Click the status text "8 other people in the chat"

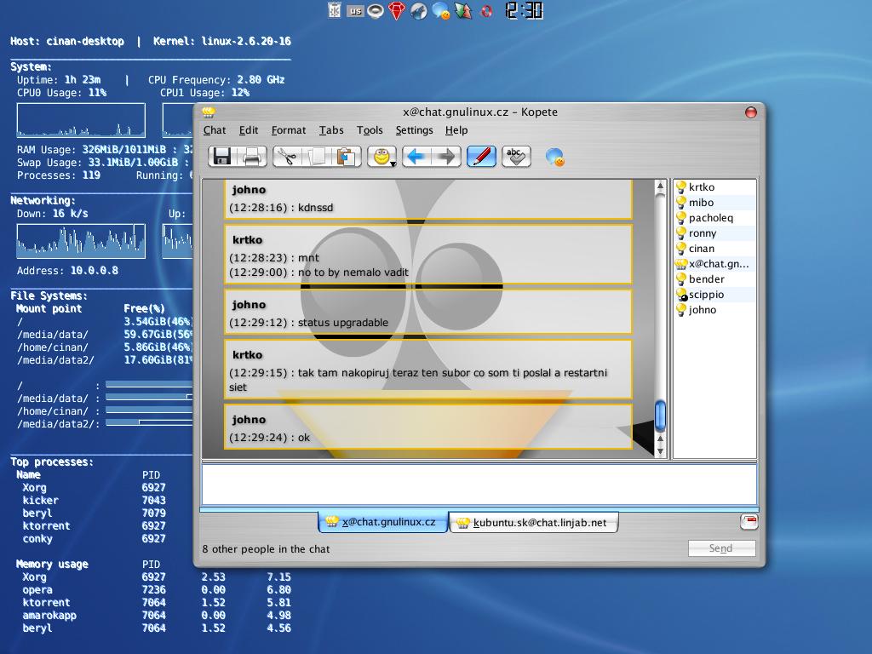click(266, 549)
